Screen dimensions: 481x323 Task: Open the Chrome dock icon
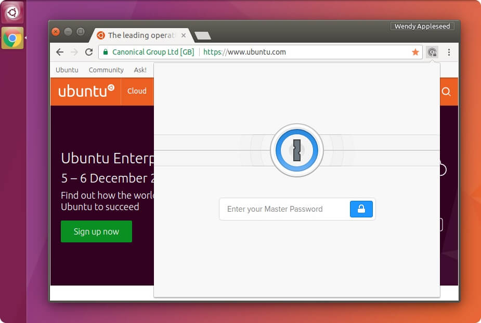[x=12, y=37]
